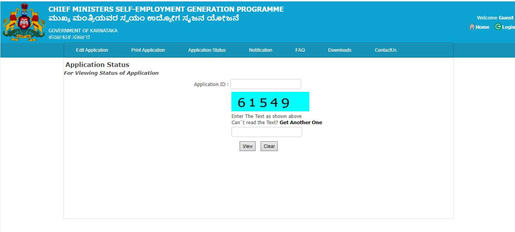Viewport: 515px width, 232px height.
Task: Open the Edit Application menu
Action: click(92, 50)
